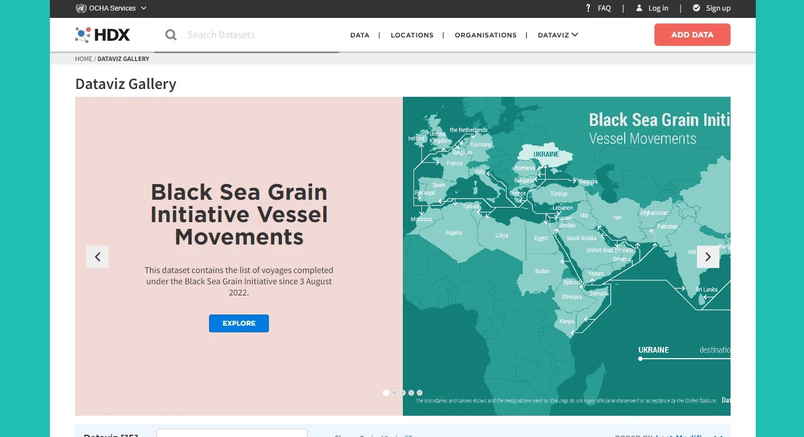Click the HOME breadcrumb link
Image resolution: width=804 pixels, height=437 pixels.
point(83,58)
